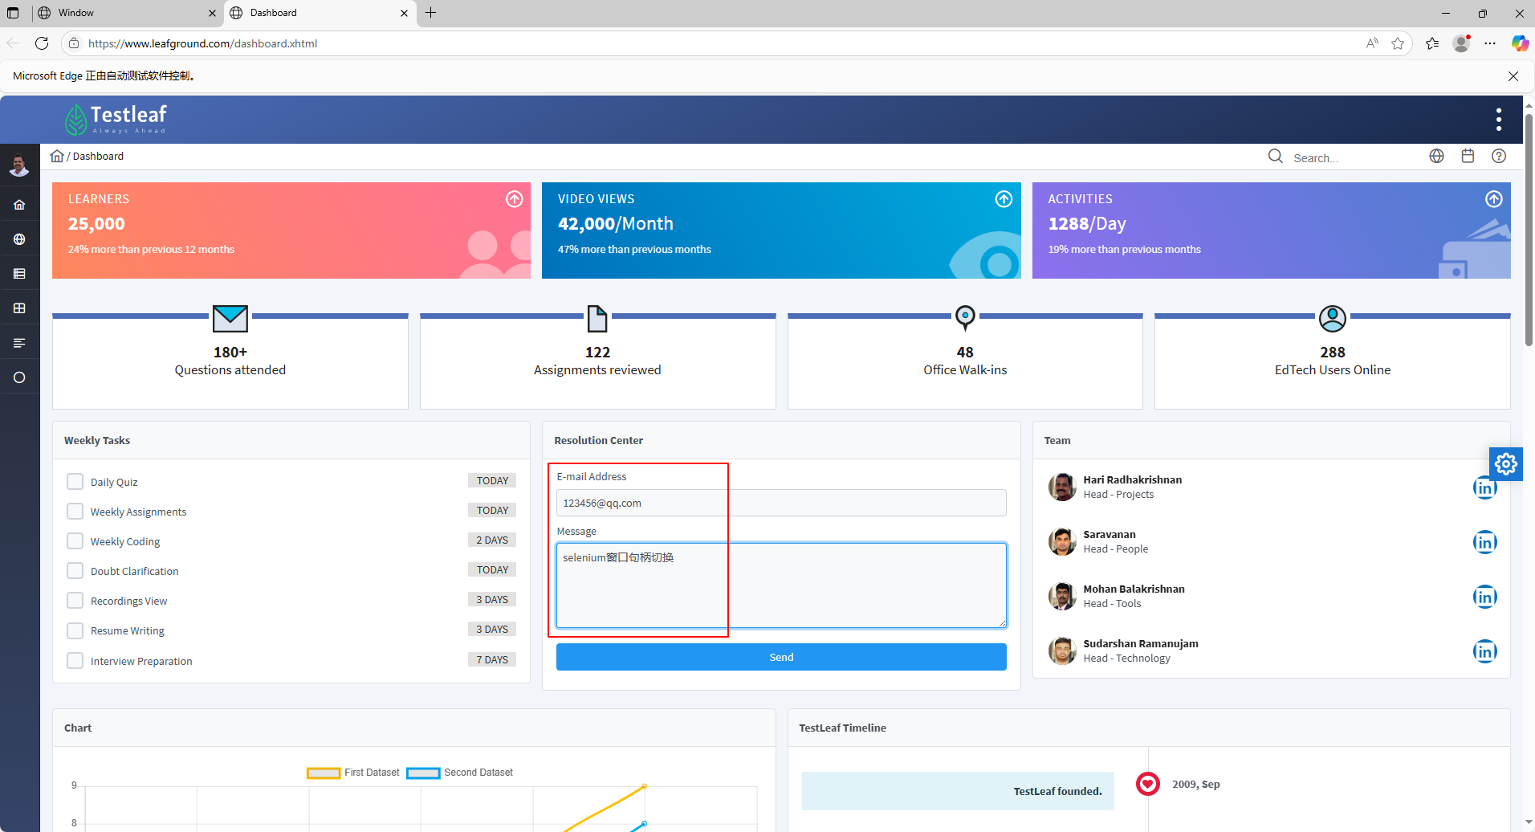Click the timeline heart marker 2009, Sep

1148,784
